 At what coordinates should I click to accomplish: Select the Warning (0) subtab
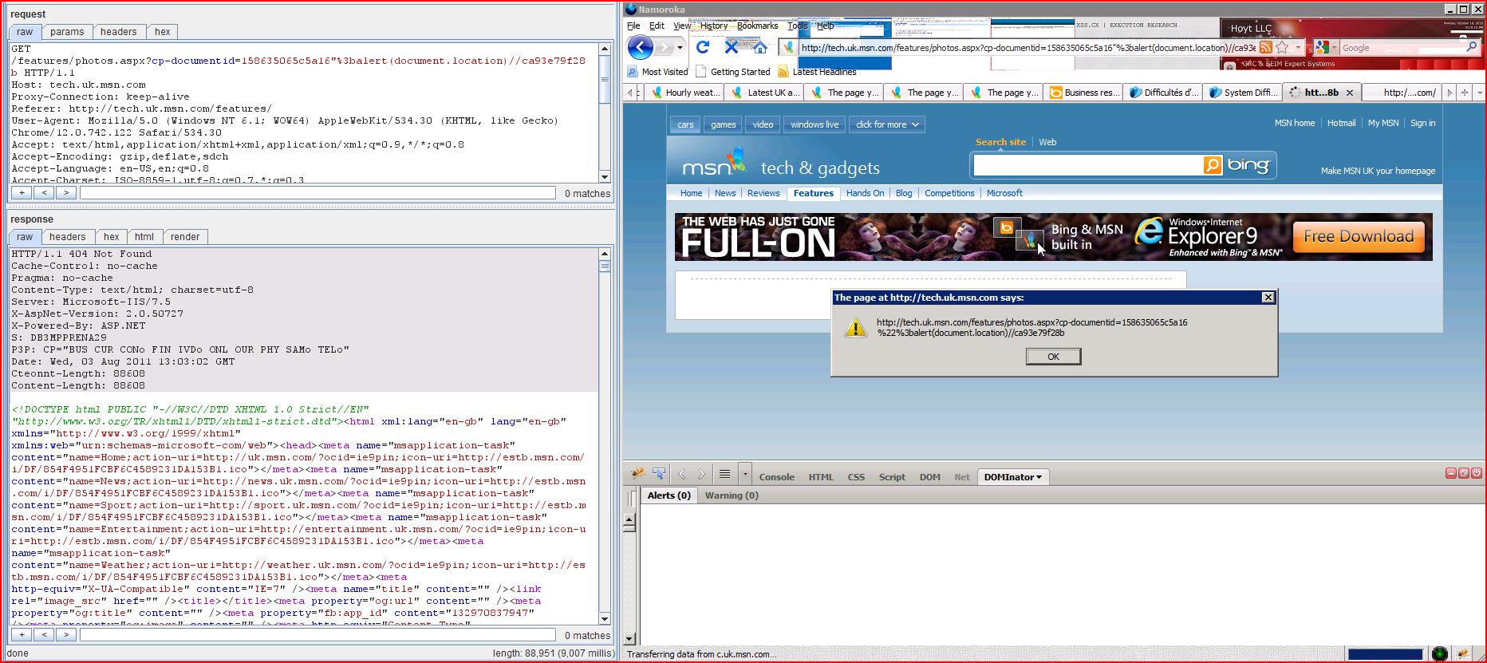coord(732,495)
